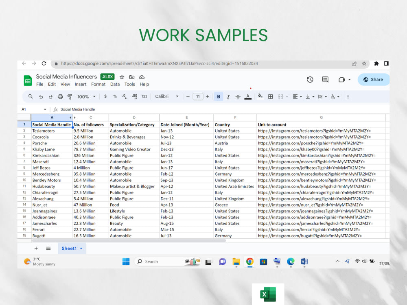This screenshot has width=407, height=305.
Task: Decrease font size with minus button
Action: pyautogui.click(x=188, y=96)
